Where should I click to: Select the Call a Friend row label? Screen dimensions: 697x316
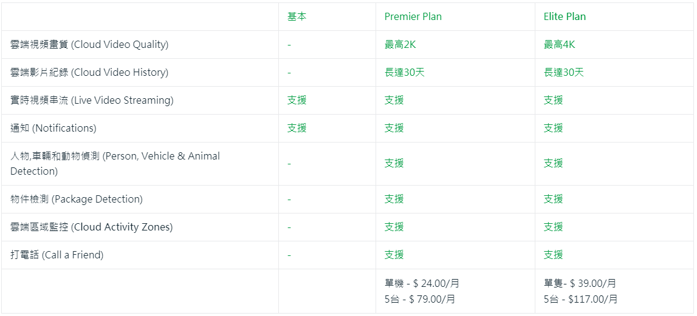coord(57,255)
